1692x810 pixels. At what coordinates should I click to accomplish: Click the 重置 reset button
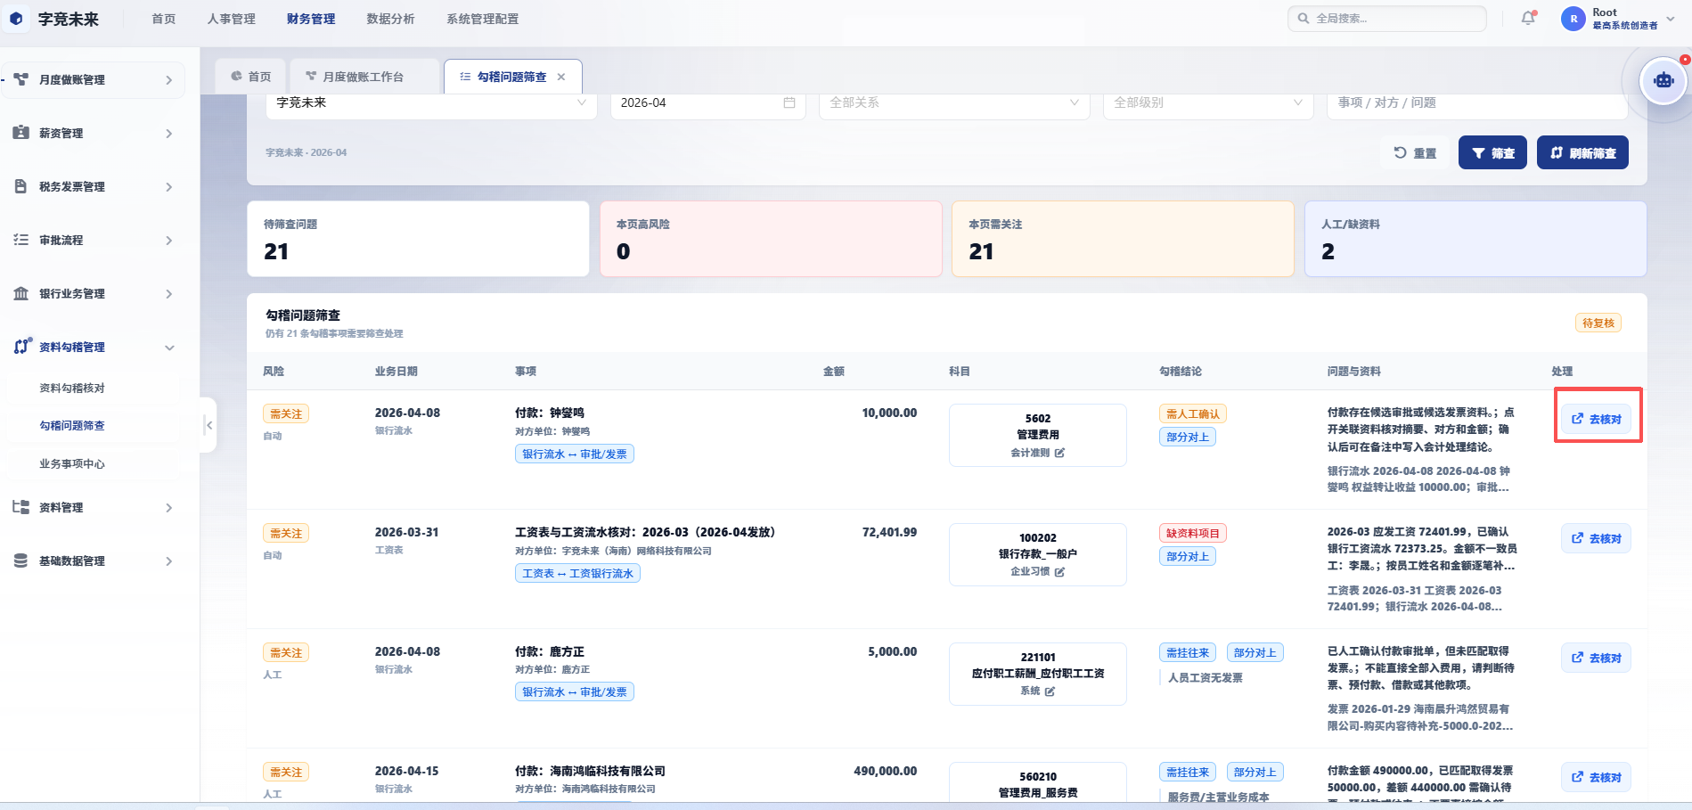coord(1415,152)
